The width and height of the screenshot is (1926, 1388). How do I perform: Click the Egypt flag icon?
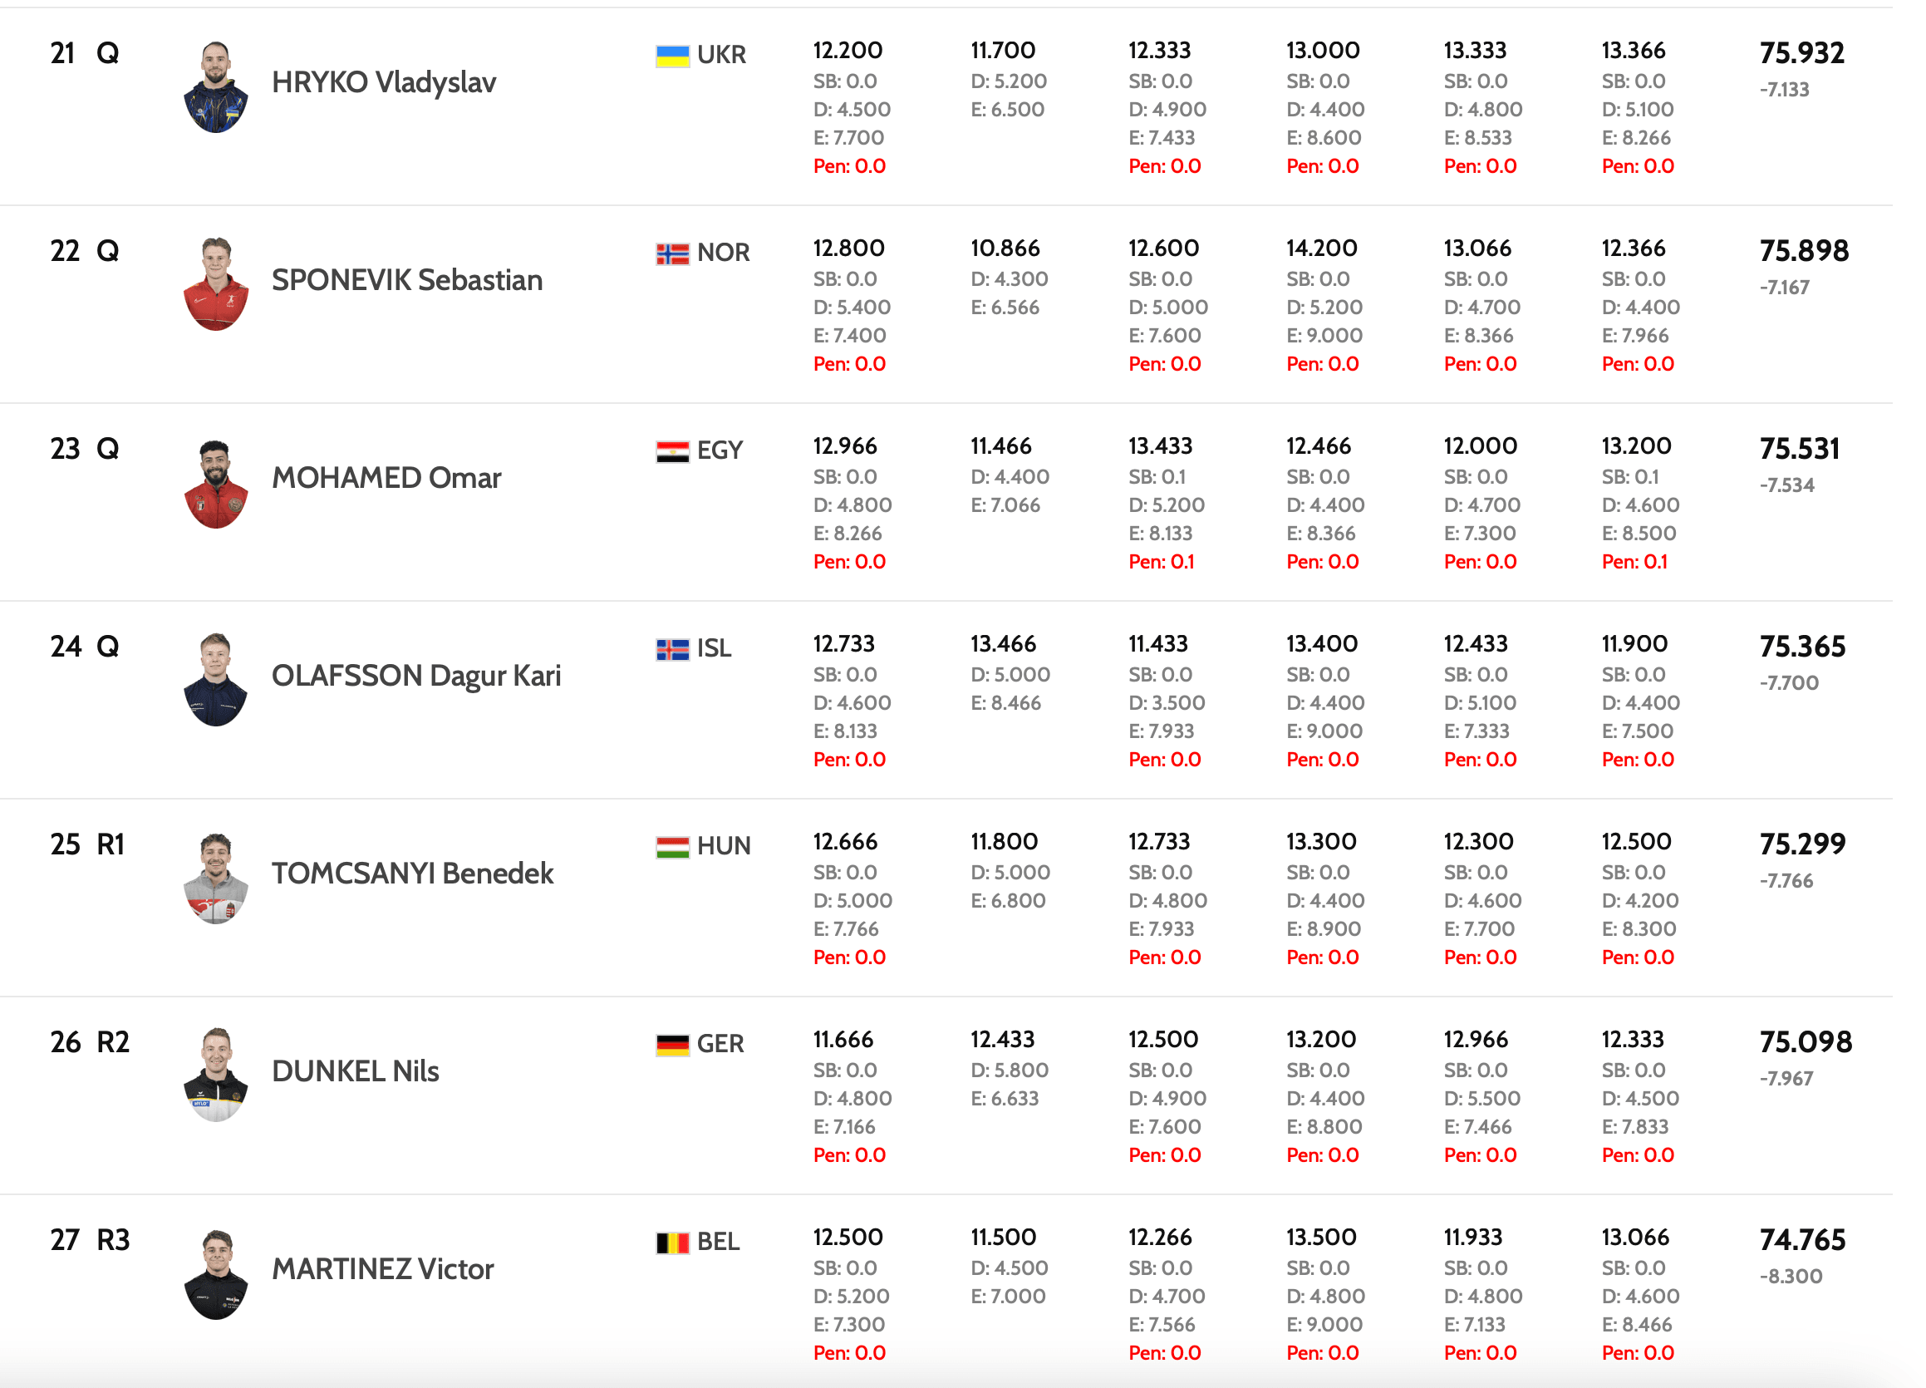tap(671, 452)
